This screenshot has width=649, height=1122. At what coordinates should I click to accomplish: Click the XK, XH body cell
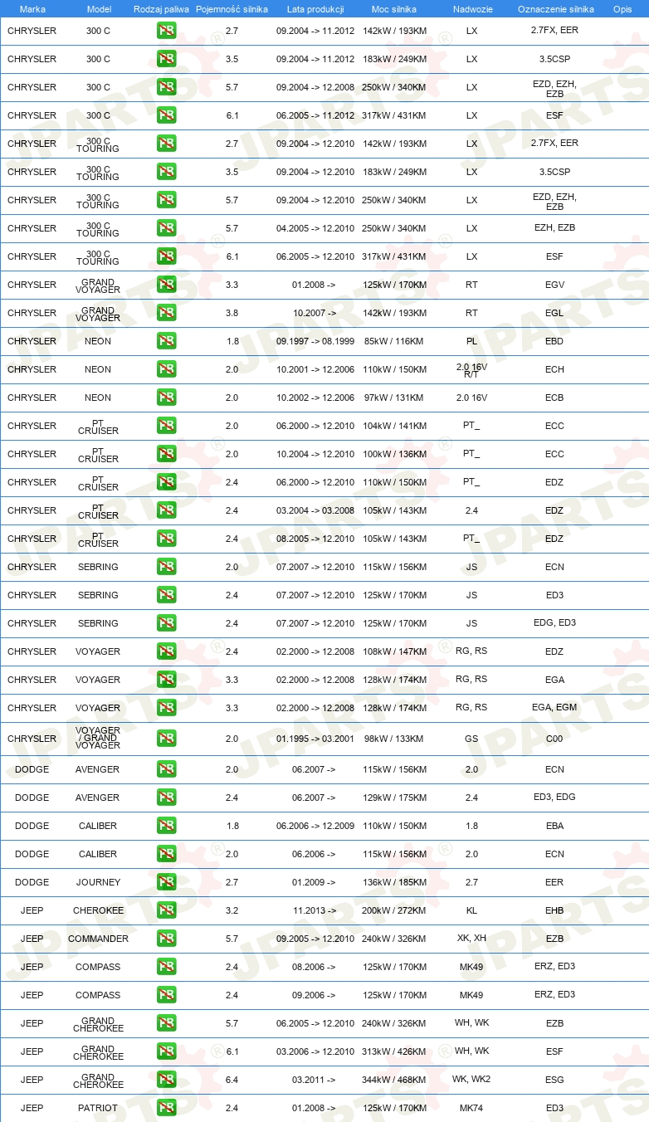click(x=472, y=938)
